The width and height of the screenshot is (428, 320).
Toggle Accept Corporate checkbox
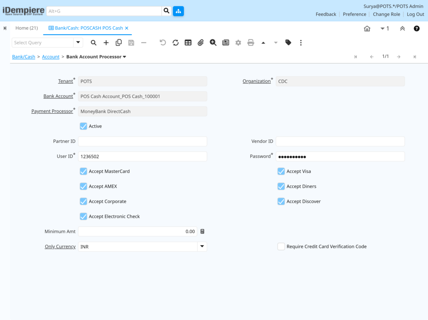[x=83, y=201]
